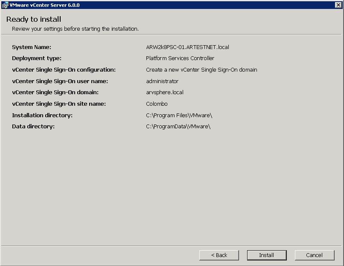344x266 pixels.
Task: Click the Cancel button
Action: click(x=314, y=255)
